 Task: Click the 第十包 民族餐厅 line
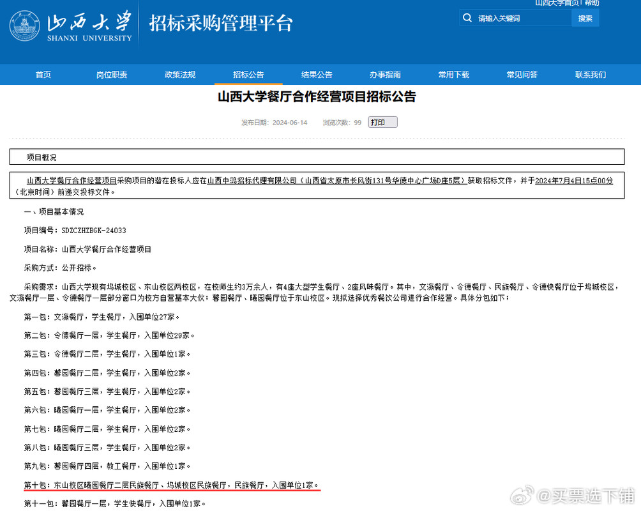click(x=171, y=485)
